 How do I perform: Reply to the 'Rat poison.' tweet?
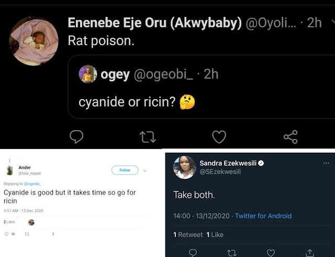tap(77, 137)
